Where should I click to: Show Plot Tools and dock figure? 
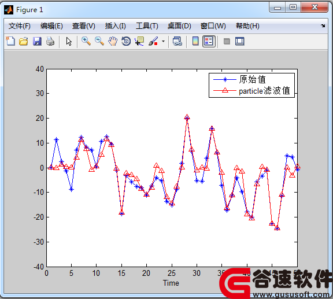[240, 41]
